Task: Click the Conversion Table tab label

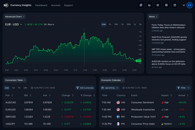Action: [x=14, y=80]
